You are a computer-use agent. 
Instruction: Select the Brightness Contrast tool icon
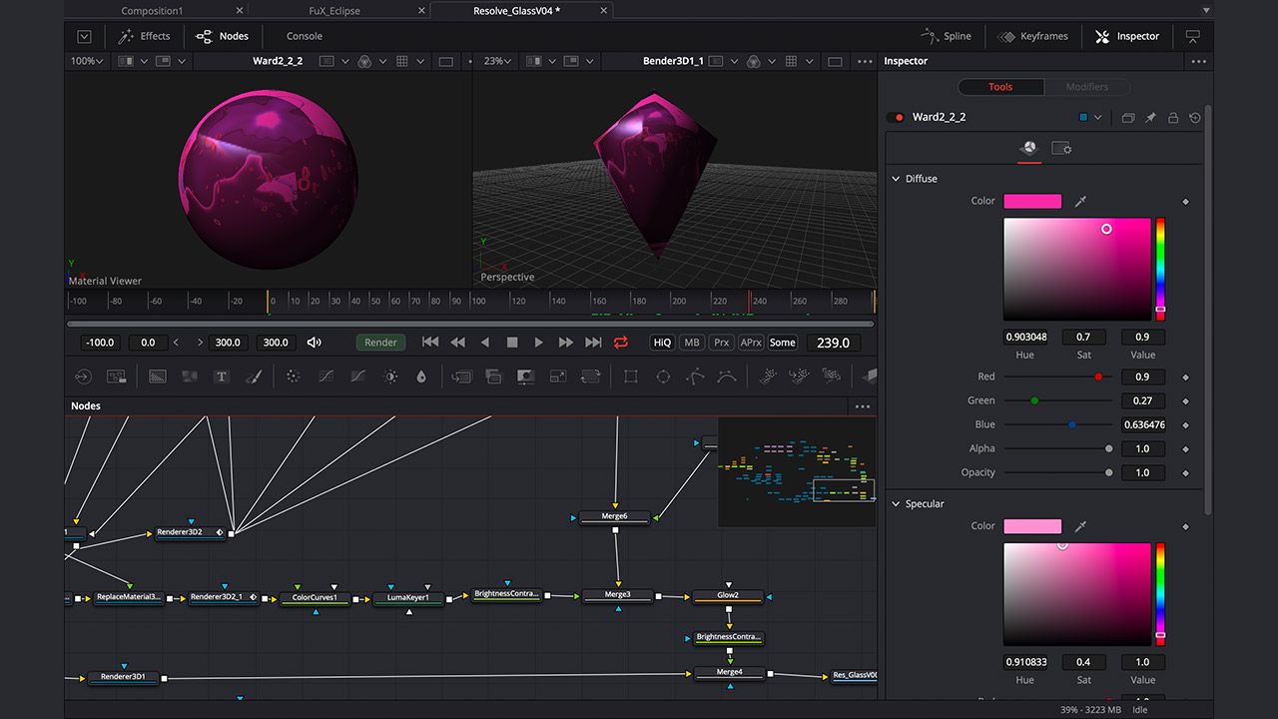390,376
